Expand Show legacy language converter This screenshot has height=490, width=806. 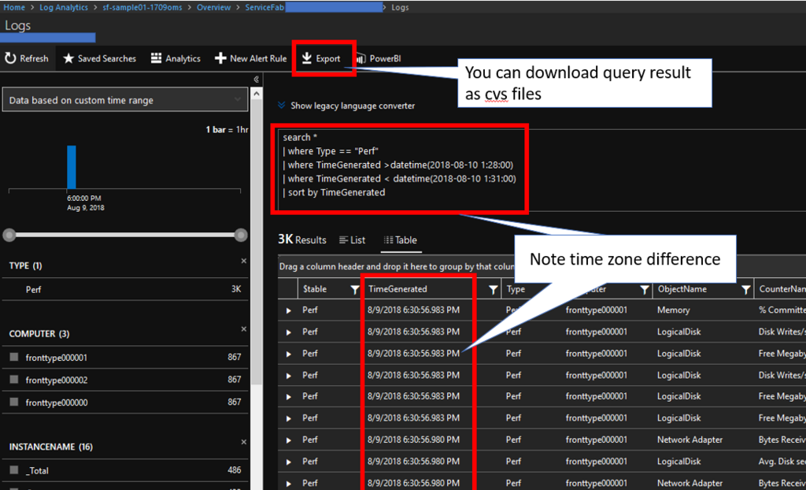pos(346,106)
